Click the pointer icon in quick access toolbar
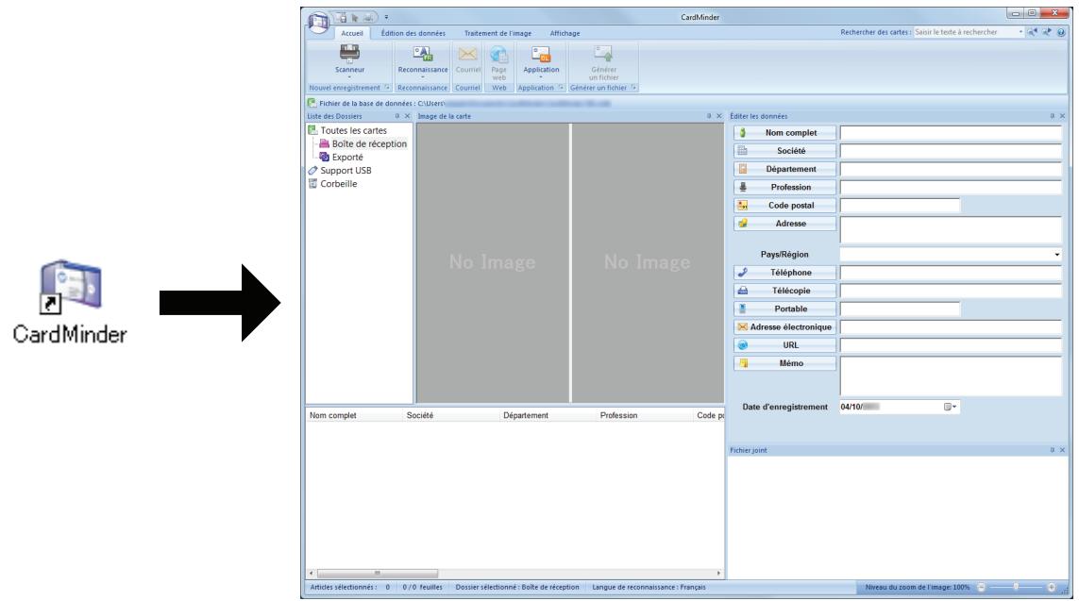Viewport: 1079px width, 601px height. [355, 17]
